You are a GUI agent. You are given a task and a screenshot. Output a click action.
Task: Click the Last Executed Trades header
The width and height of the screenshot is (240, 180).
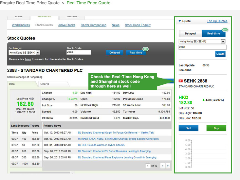(25, 126)
